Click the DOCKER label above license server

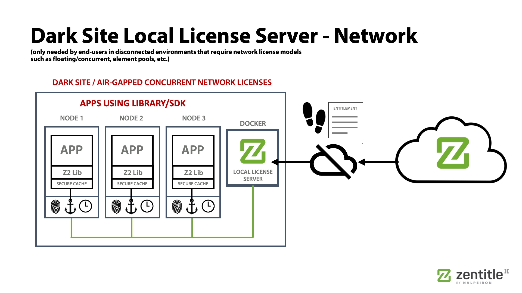[253, 123]
